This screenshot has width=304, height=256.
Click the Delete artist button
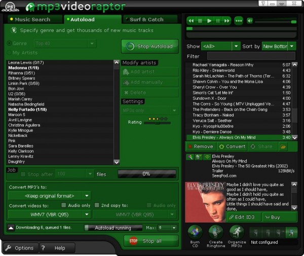tap(150, 93)
